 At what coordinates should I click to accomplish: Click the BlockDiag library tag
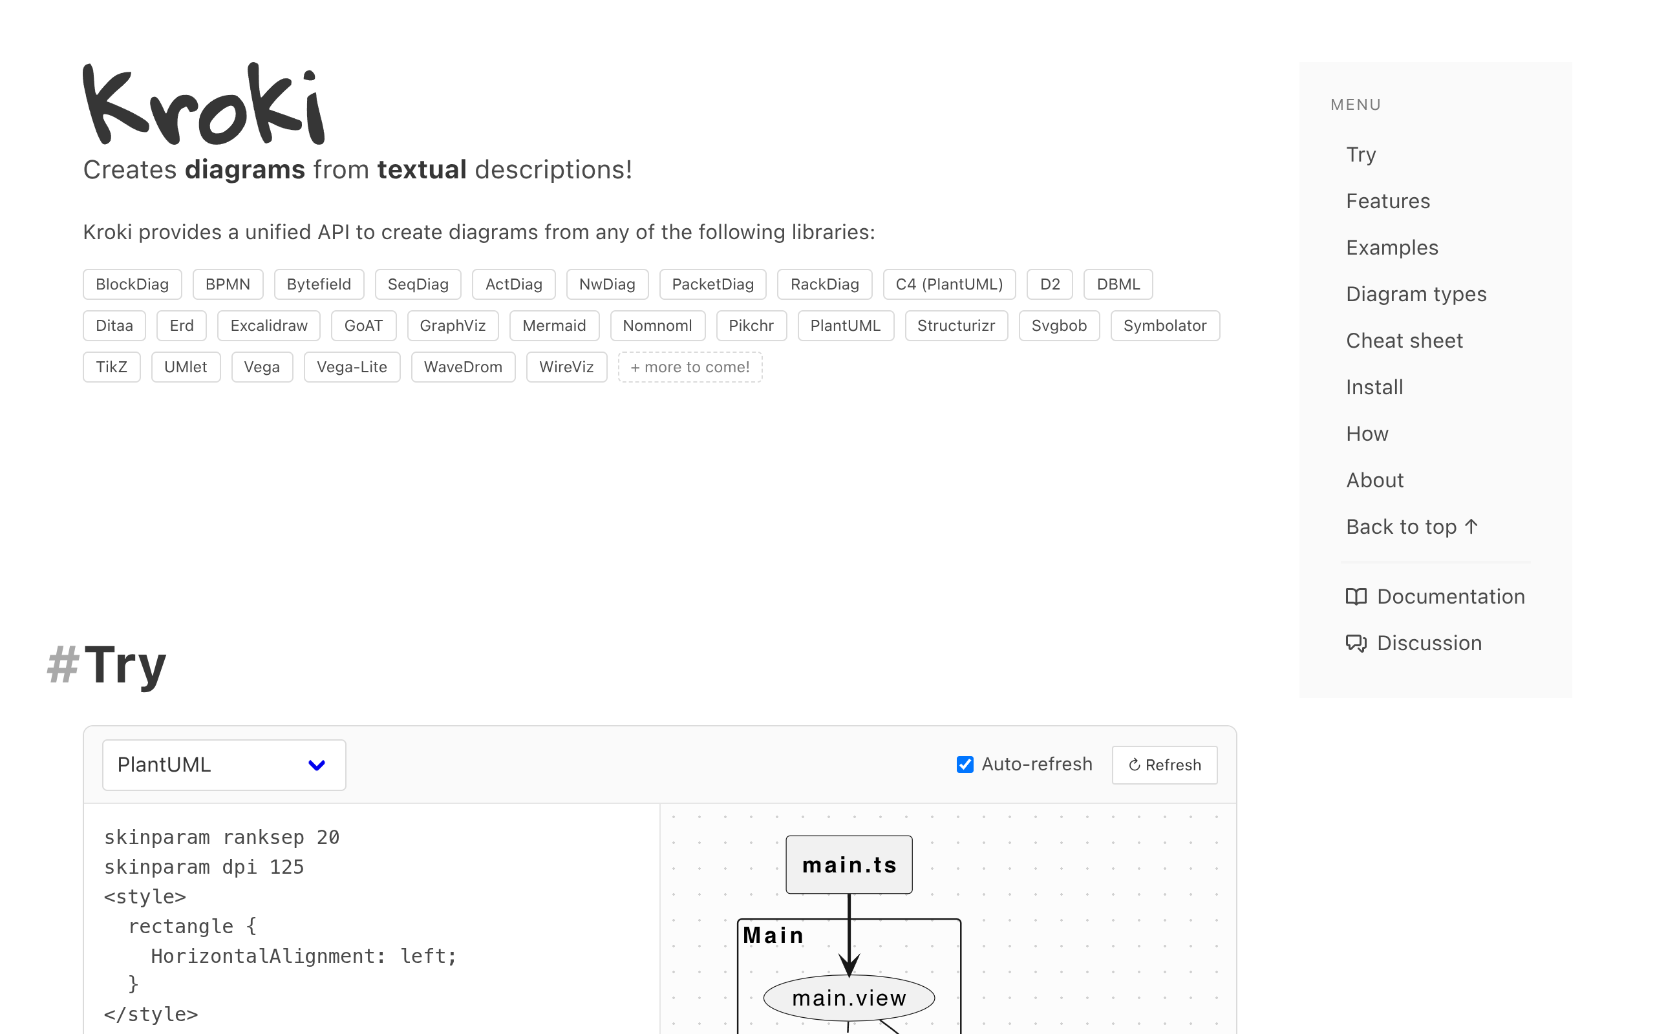pos(133,284)
